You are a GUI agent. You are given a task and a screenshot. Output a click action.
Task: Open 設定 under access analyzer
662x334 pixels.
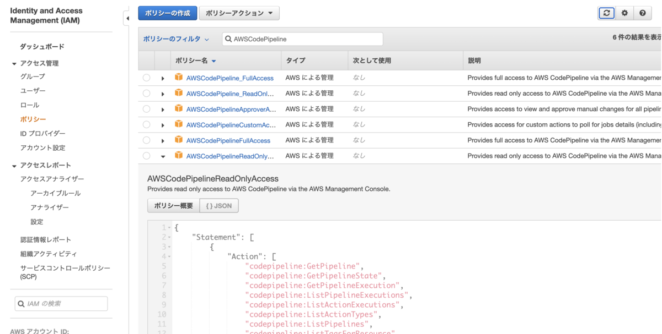(x=36, y=222)
